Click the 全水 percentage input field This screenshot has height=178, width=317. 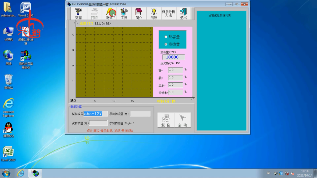(175, 85)
